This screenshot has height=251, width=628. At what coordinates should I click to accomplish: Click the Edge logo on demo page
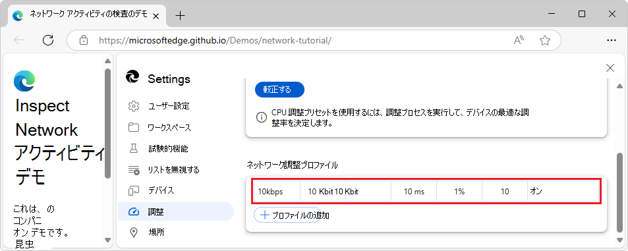pos(24,81)
